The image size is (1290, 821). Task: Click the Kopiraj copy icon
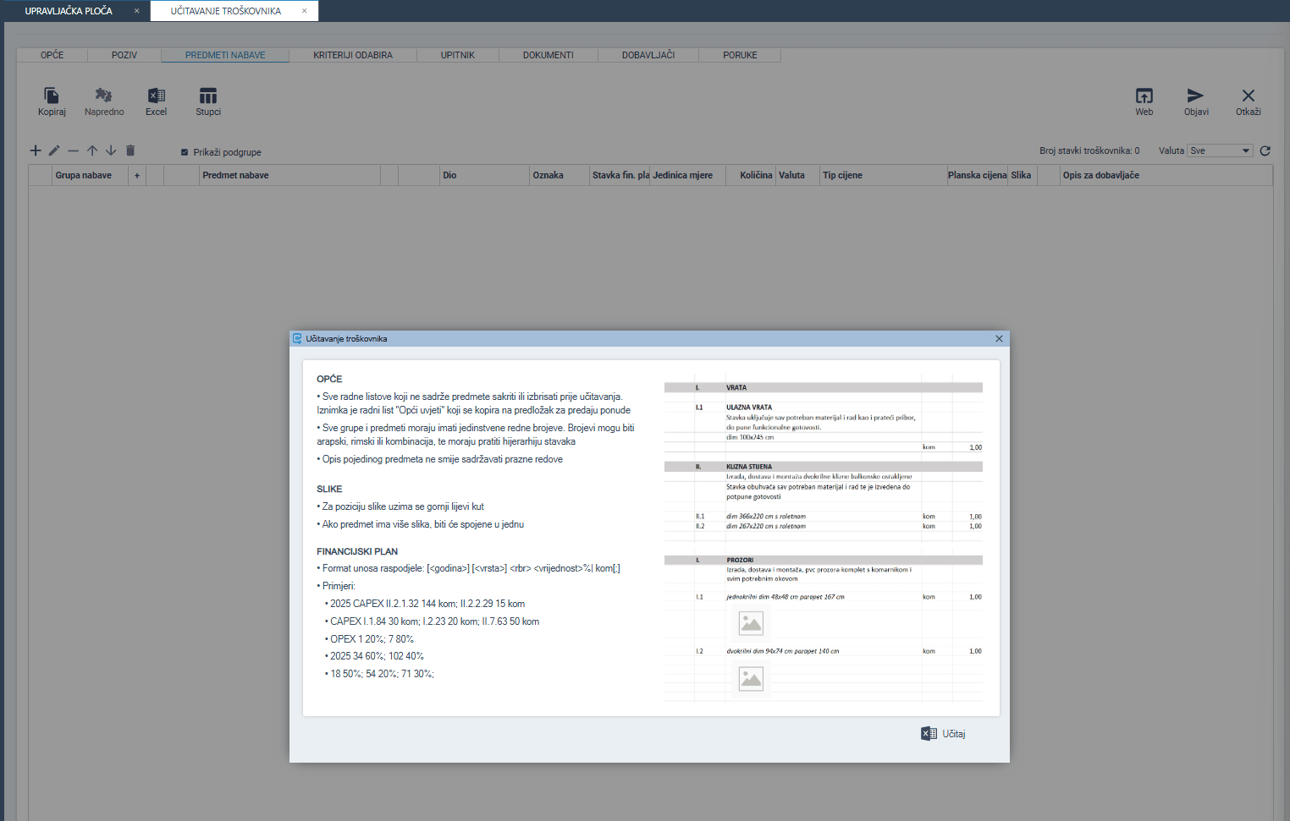[x=52, y=96]
